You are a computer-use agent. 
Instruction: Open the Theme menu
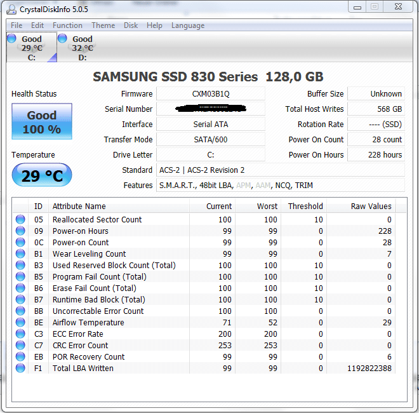(x=103, y=25)
